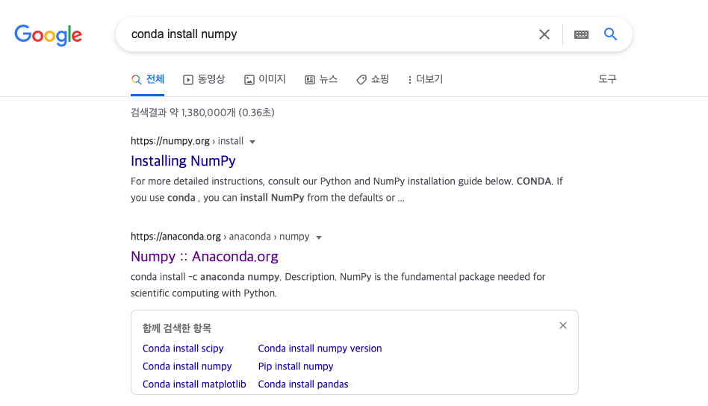
Task: Open the 뉴스 tab
Action: tap(321, 79)
